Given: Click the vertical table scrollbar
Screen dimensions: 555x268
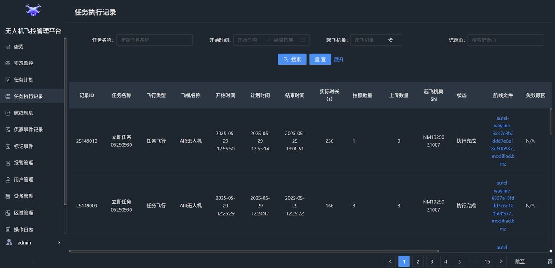Looking at the screenshot, I should pyautogui.click(x=551, y=121).
